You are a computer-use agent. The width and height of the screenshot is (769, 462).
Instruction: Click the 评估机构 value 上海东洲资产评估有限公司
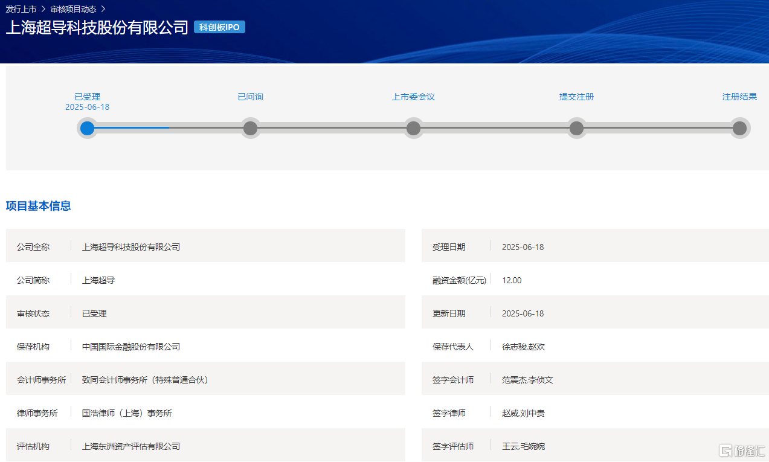(x=131, y=446)
